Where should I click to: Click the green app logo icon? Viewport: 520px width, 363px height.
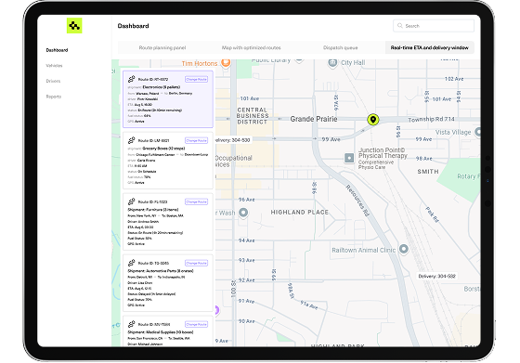[x=74, y=26]
